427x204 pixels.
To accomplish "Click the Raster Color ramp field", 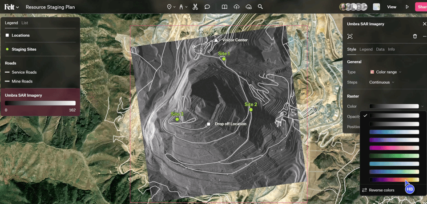I will [394, 106].
